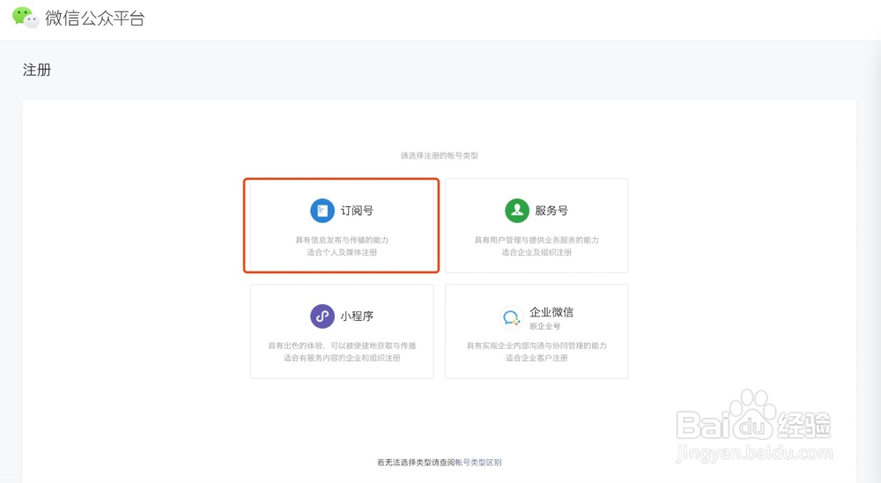Click the 请选择注册的帐号类型 prompt
Screen dimensions: 881x483
coord(440,156)
